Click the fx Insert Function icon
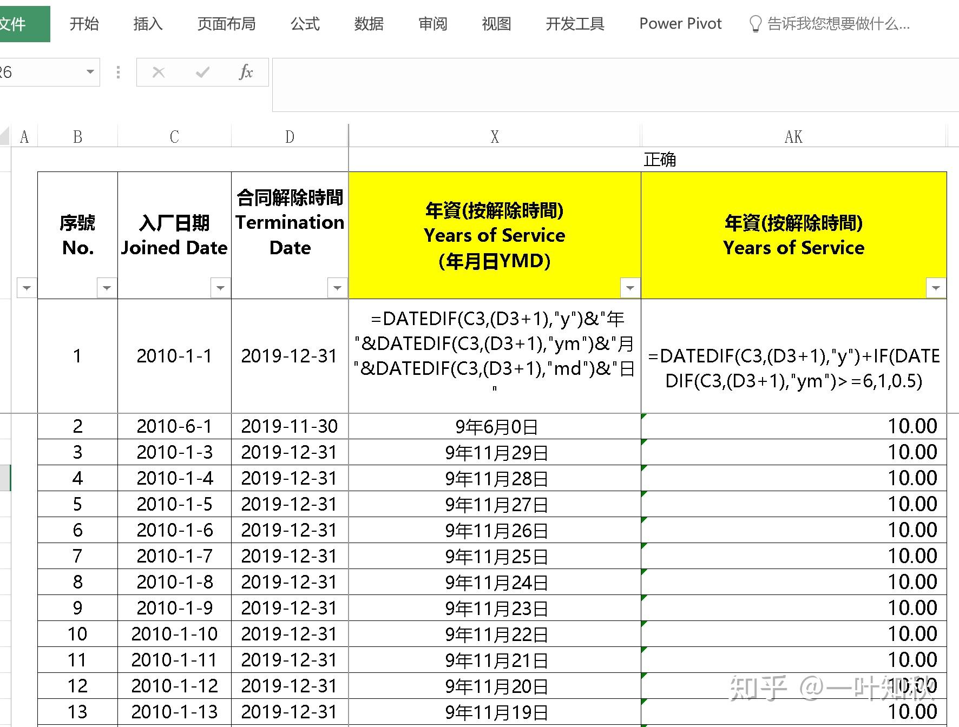Viewport: 959px width, 727px height. click(x=246, y=72)
